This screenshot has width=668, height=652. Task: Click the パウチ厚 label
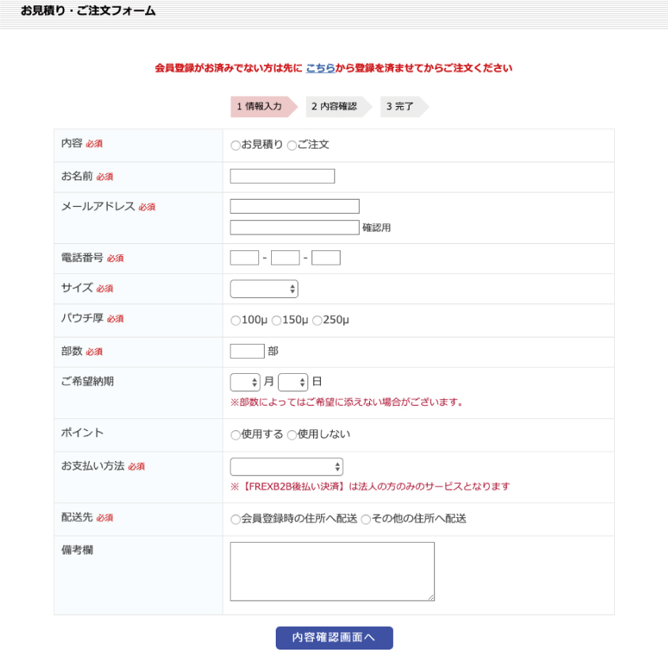tap(82, 318)
